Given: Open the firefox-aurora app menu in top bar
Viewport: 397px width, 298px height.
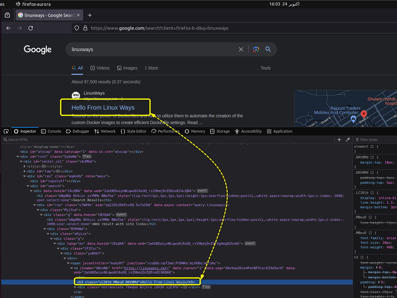Looking at the screenshot, I should (33, 4).
